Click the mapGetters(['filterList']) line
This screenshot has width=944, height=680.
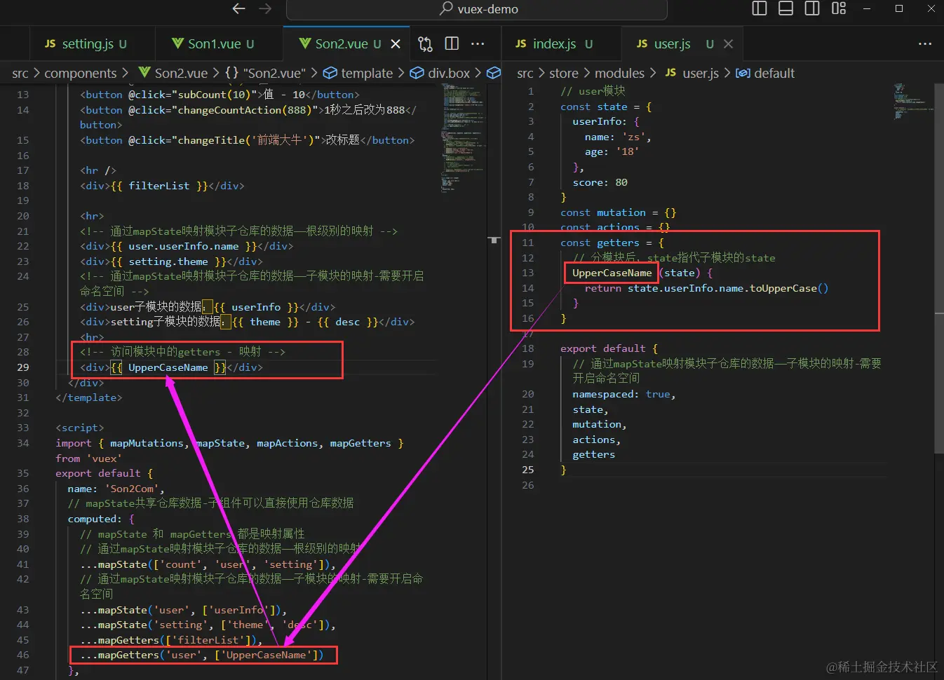tap(171, 640)
